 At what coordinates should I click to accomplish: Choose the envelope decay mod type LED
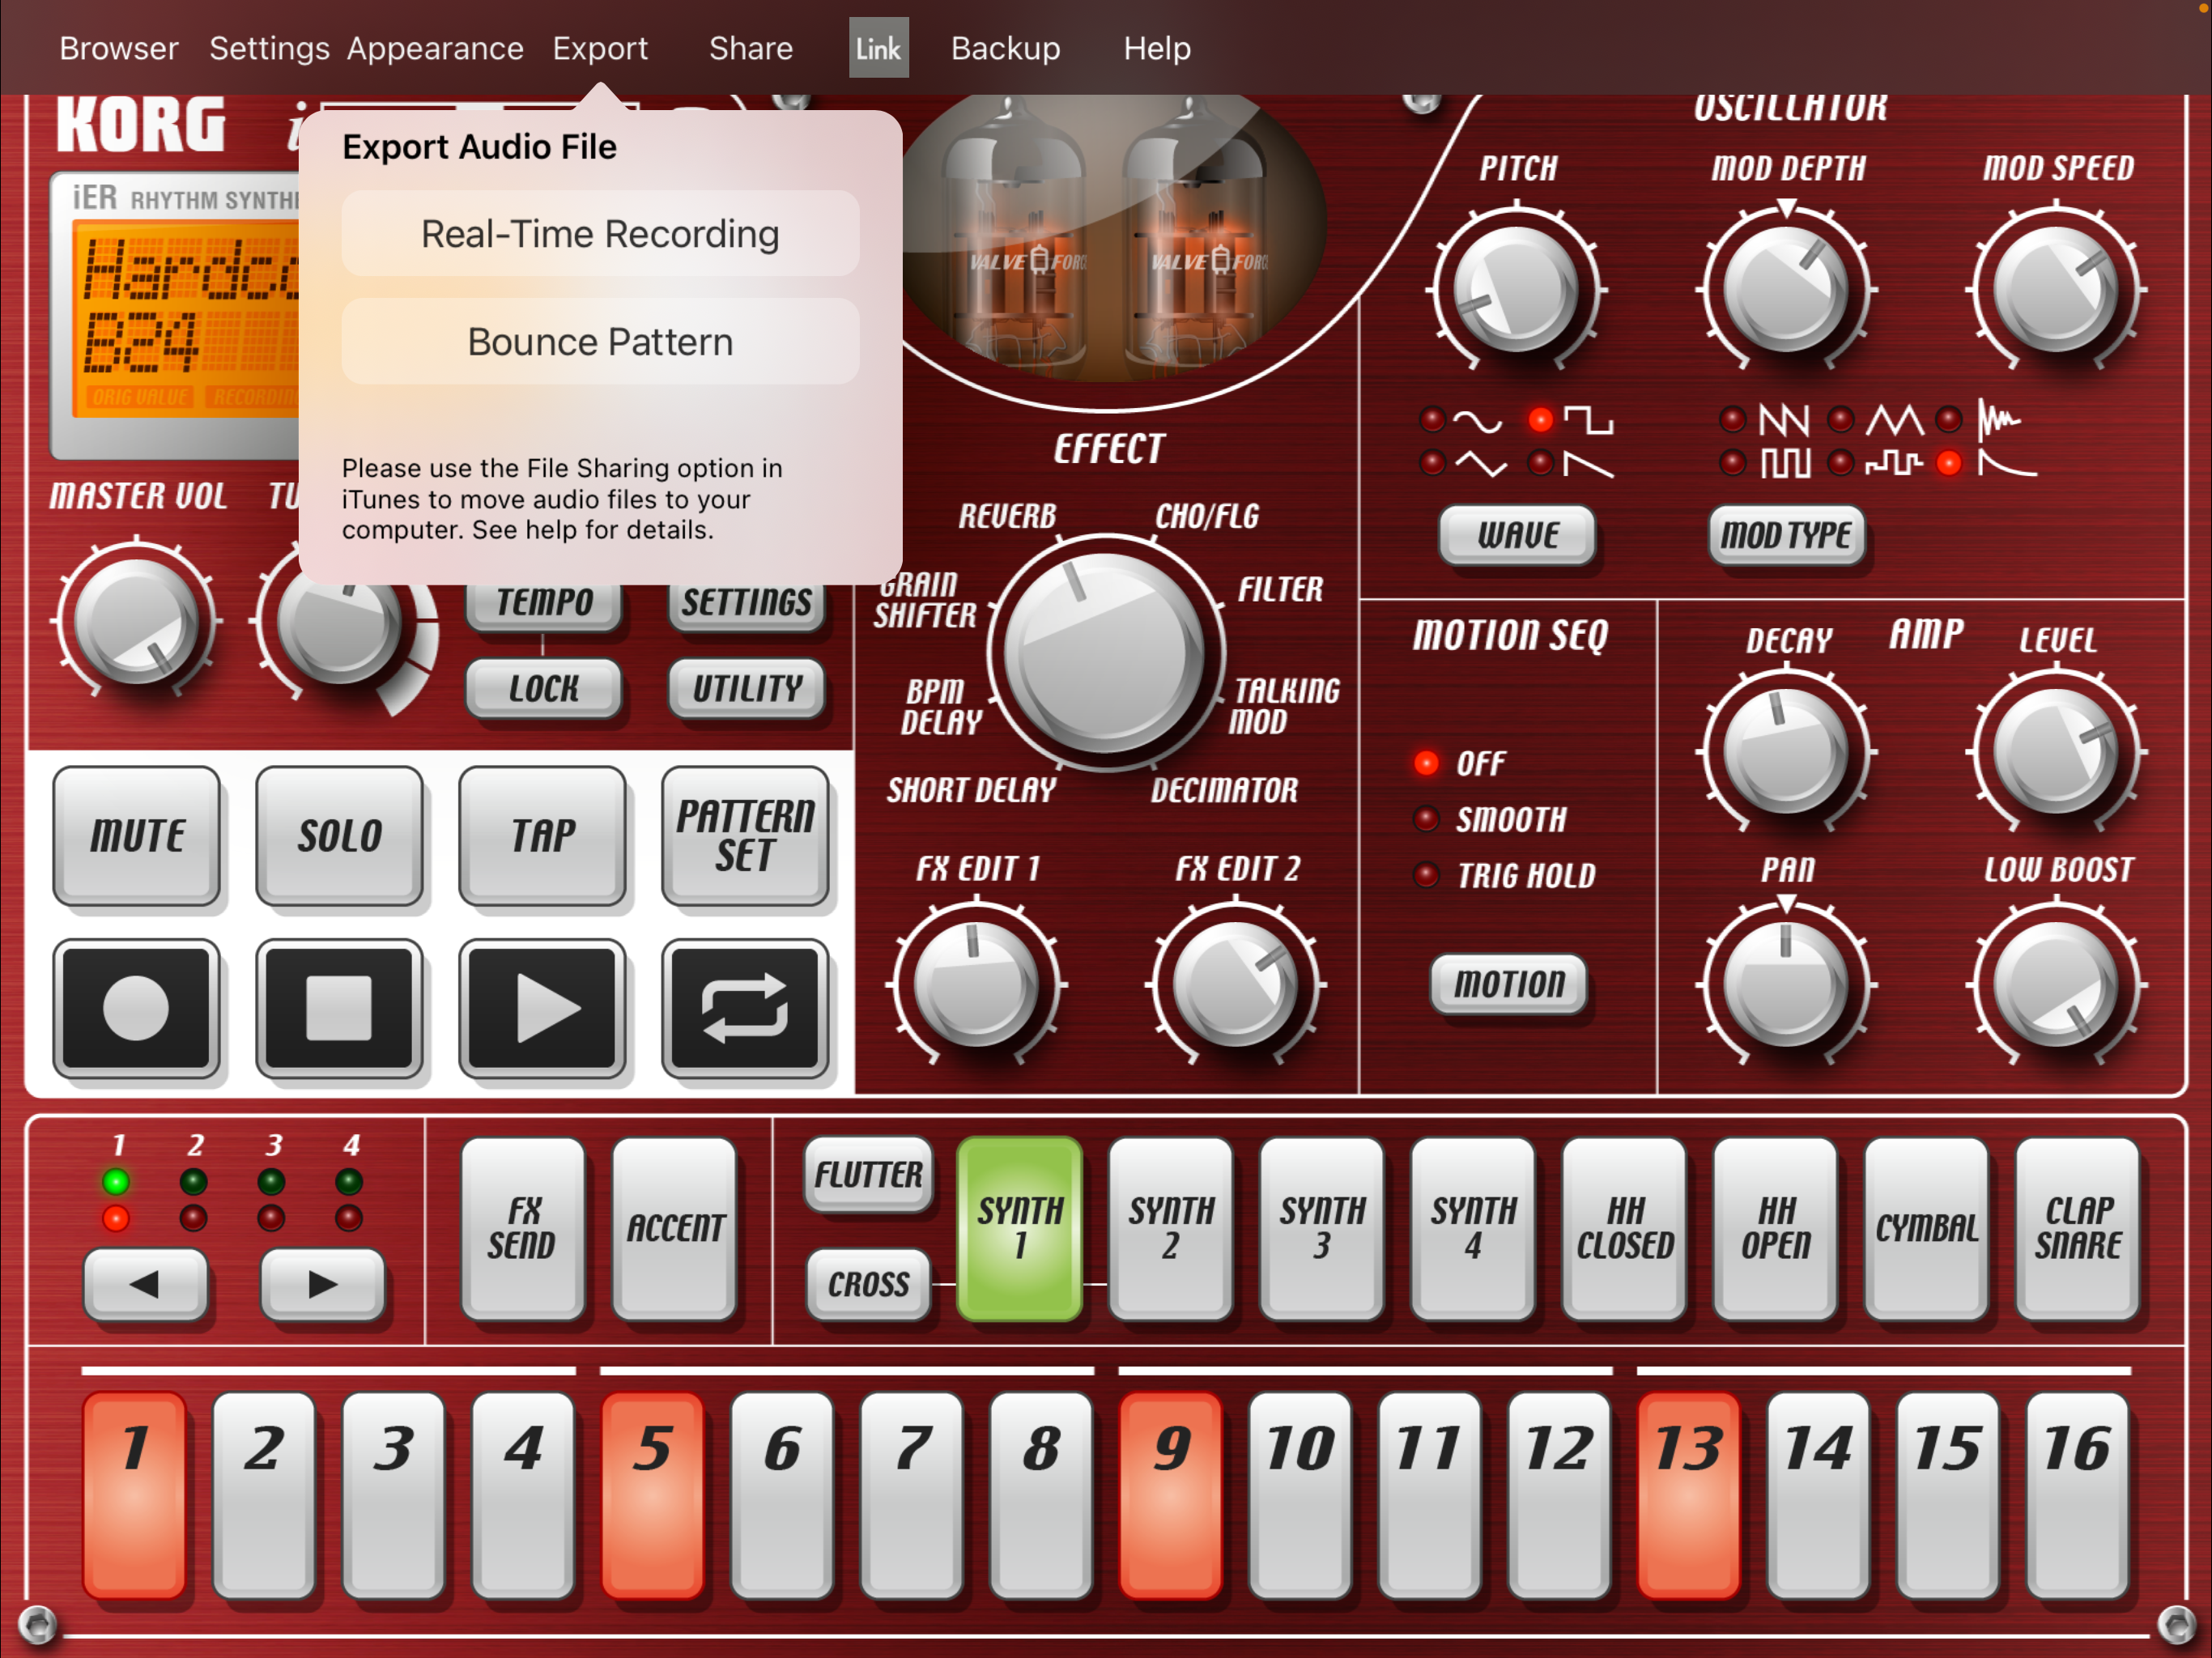click(1948, 463)
